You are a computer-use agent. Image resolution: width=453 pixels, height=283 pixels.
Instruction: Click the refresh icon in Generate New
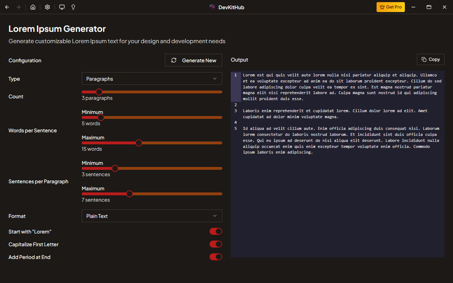coord(174,60)
